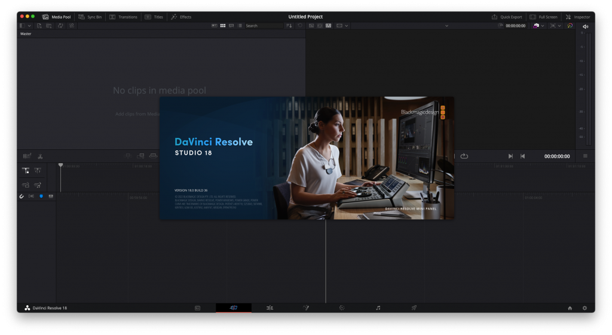This screenshot has height=335, width=612.
Task: Expand the bin list dropdown chevron
Action: click(29, 26)
